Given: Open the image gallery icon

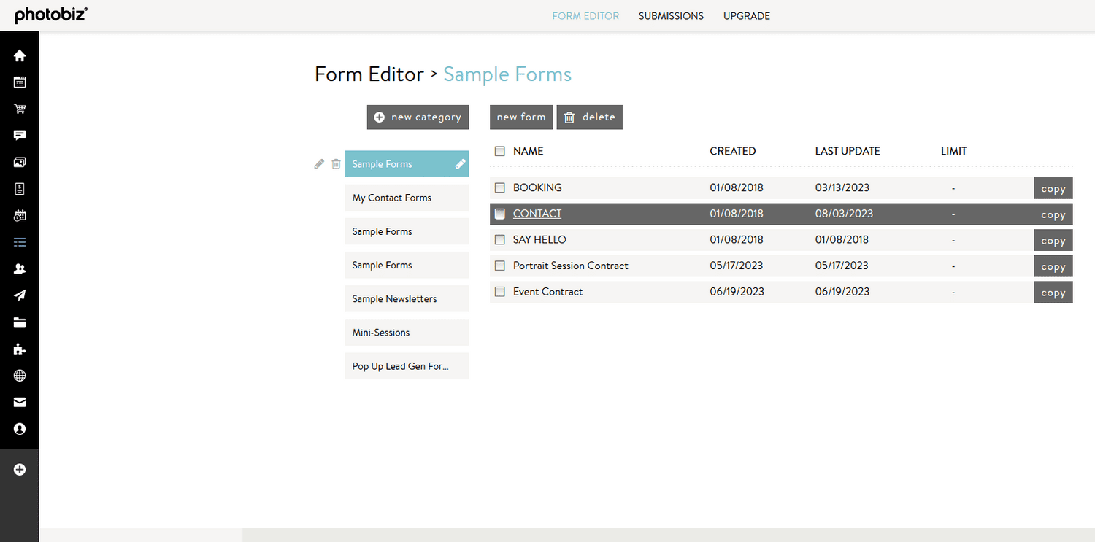Looking at the screenshot, I should (x=20, y=161).
